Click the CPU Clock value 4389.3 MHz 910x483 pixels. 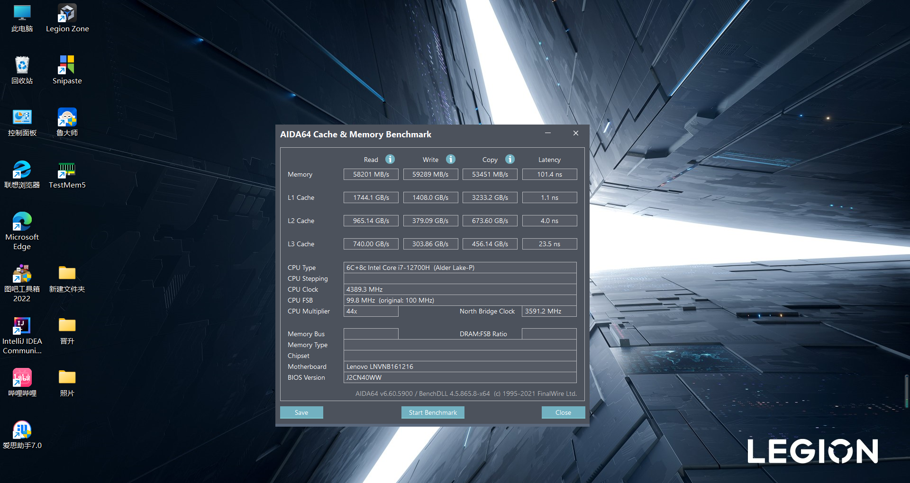coord(460,289)
